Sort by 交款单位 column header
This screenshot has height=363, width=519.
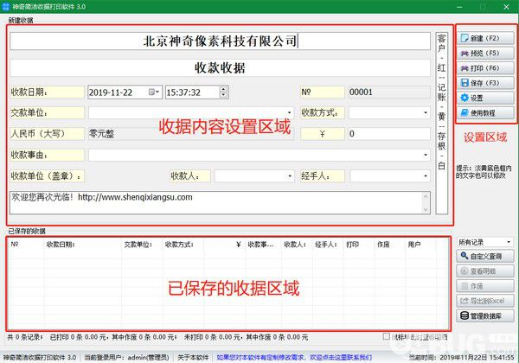click(x=143, y=245)
